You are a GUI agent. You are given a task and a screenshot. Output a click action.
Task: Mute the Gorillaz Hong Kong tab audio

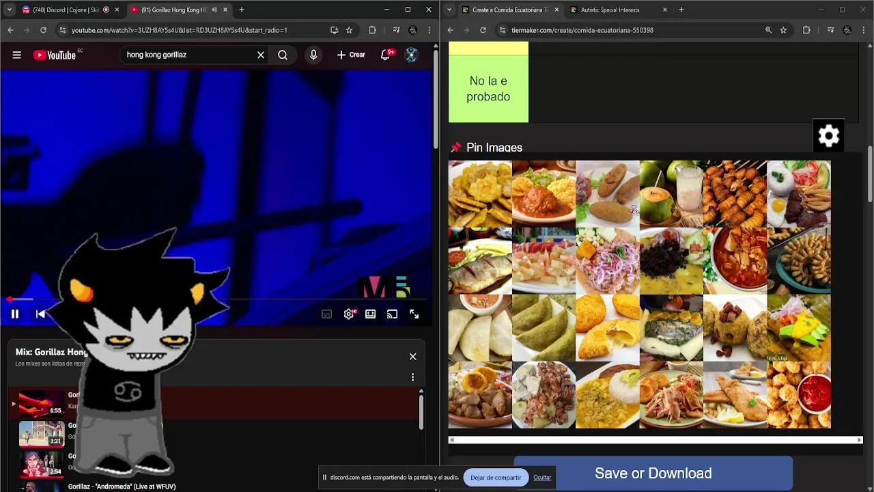214,10
